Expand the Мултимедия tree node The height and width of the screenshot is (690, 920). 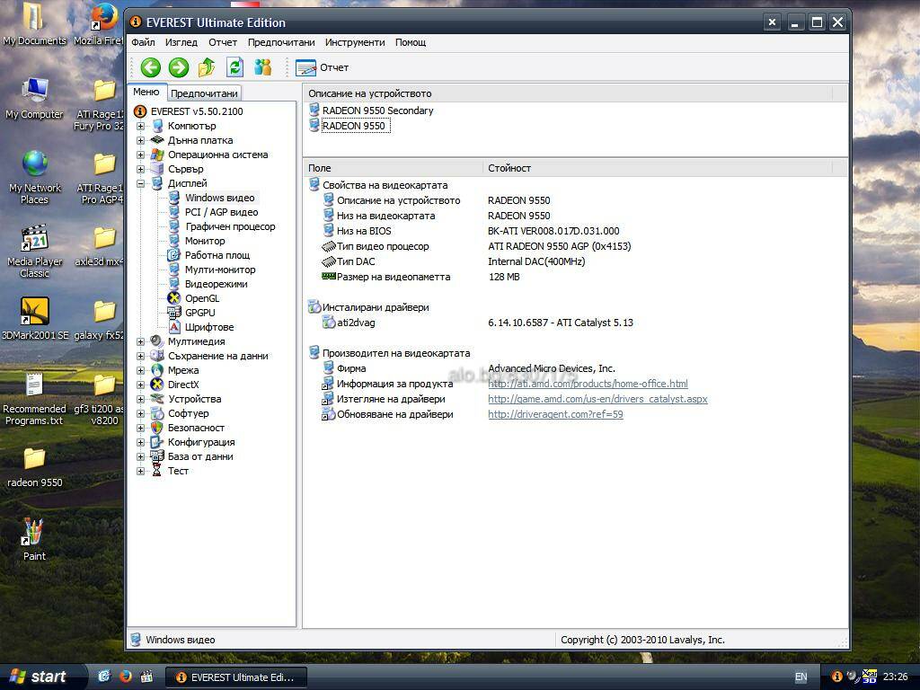point(141,341)
